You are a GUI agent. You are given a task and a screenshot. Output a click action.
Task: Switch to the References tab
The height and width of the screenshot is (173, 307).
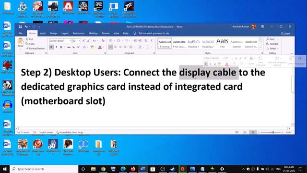tap(79, 33)
